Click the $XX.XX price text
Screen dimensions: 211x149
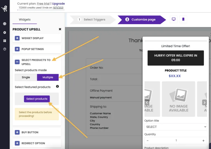click(x=175, y=76)
